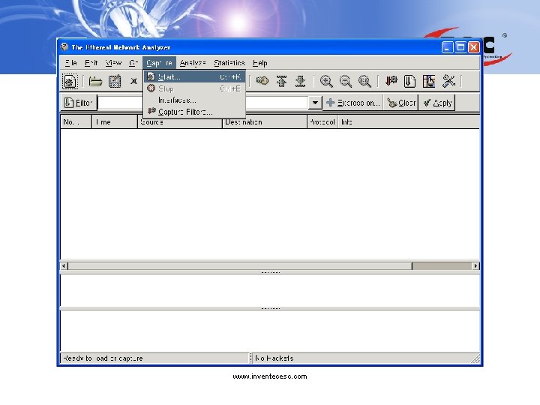Open a capture file via folder icon
540x405 pixels.
(x=95, y=82)
